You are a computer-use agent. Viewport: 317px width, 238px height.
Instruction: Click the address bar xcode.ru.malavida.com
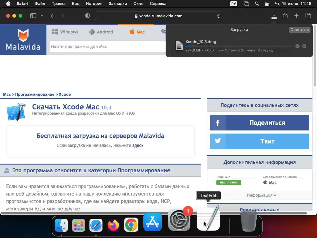(x=158, y=16)
